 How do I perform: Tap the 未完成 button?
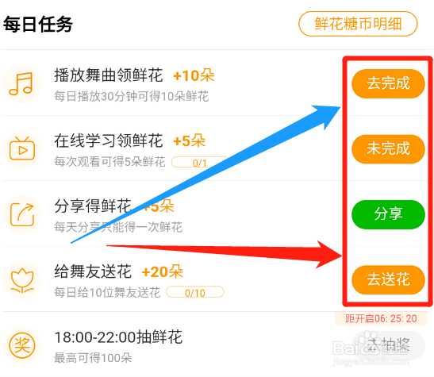click(388, 149)
